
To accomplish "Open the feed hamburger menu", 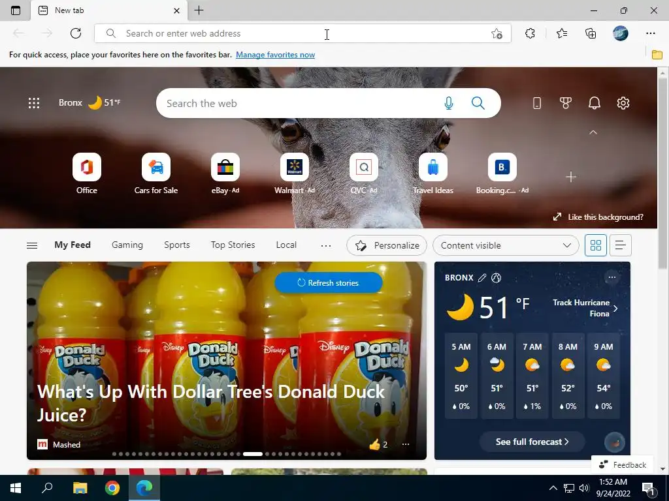I will click(x=32, y=245).
